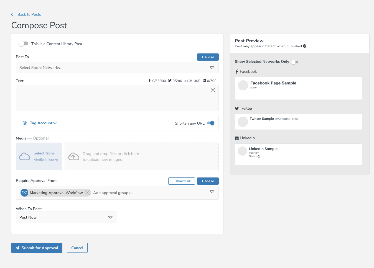This screenshot has height=268, width=374.
Task: Click Add All approval groups
Action: [x=208, y=181]
